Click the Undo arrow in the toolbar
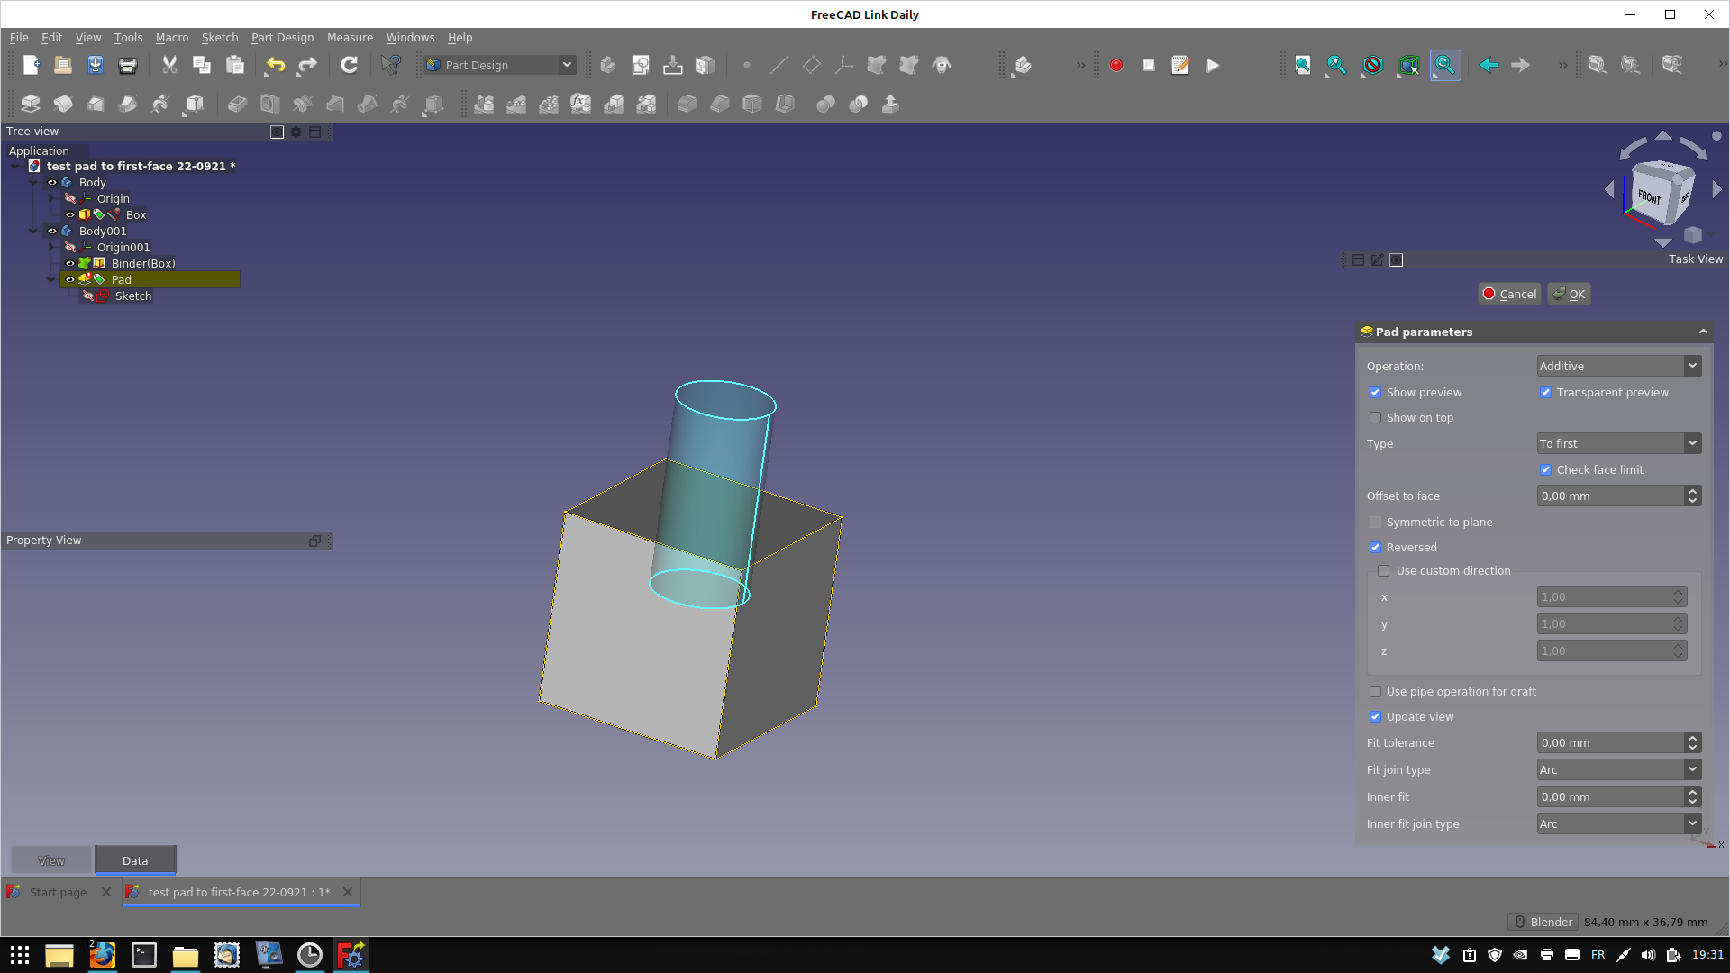The width and height of the screenshot is (1730, 973). (275, 65)
